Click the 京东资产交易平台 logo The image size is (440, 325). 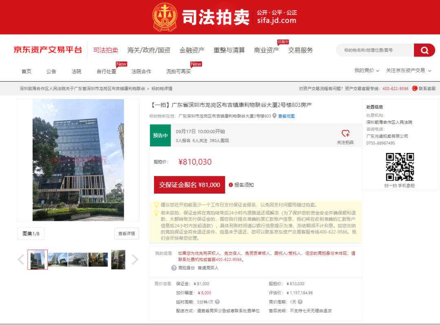(x=48, y=50)
